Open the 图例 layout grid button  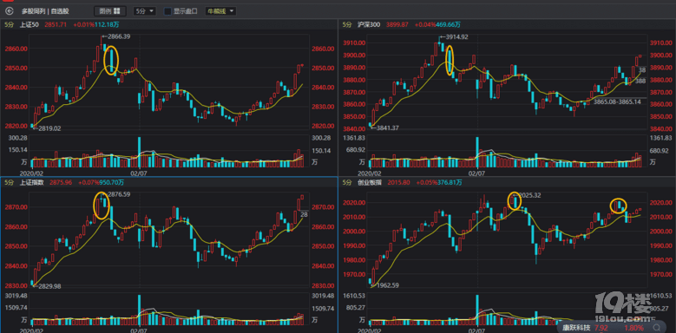tap(110, 11)
